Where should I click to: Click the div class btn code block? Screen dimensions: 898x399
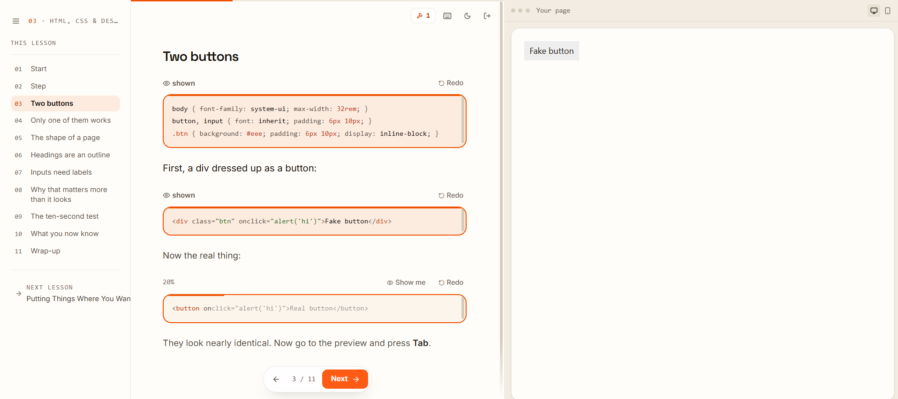314,221
